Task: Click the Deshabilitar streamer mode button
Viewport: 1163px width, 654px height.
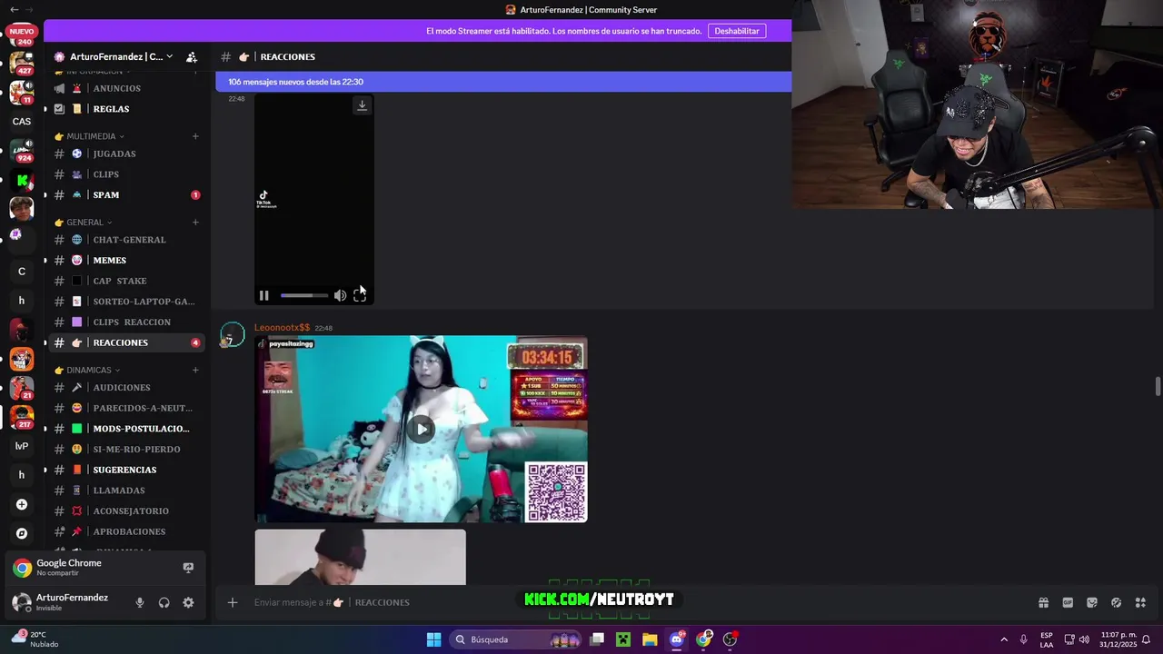Action: click(737, 31)
